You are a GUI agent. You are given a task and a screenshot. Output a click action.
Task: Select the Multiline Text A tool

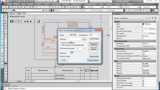[x=2, y=64]
